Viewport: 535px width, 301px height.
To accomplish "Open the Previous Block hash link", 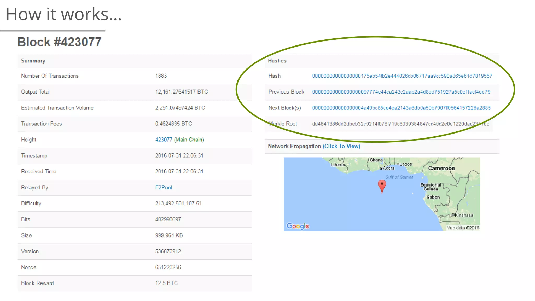I will pyautogui.click(x=401, y=92).
